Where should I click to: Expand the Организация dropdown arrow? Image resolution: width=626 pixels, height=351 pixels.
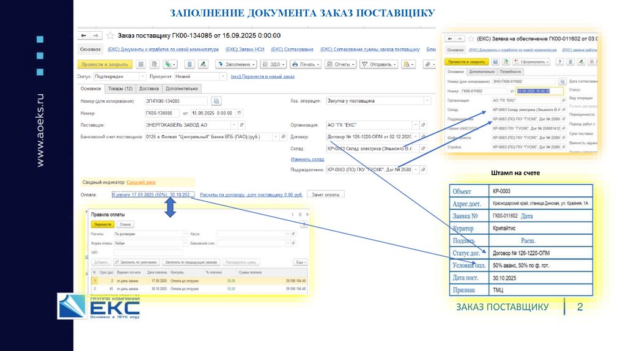416,125
